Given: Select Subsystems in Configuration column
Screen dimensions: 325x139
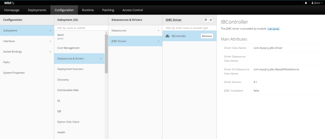Looking at the screenshot, I should click(27, 30).
